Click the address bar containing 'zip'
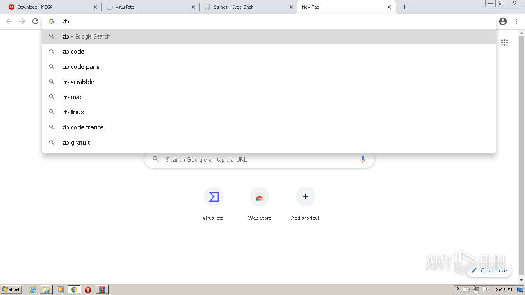 (269, 21)
